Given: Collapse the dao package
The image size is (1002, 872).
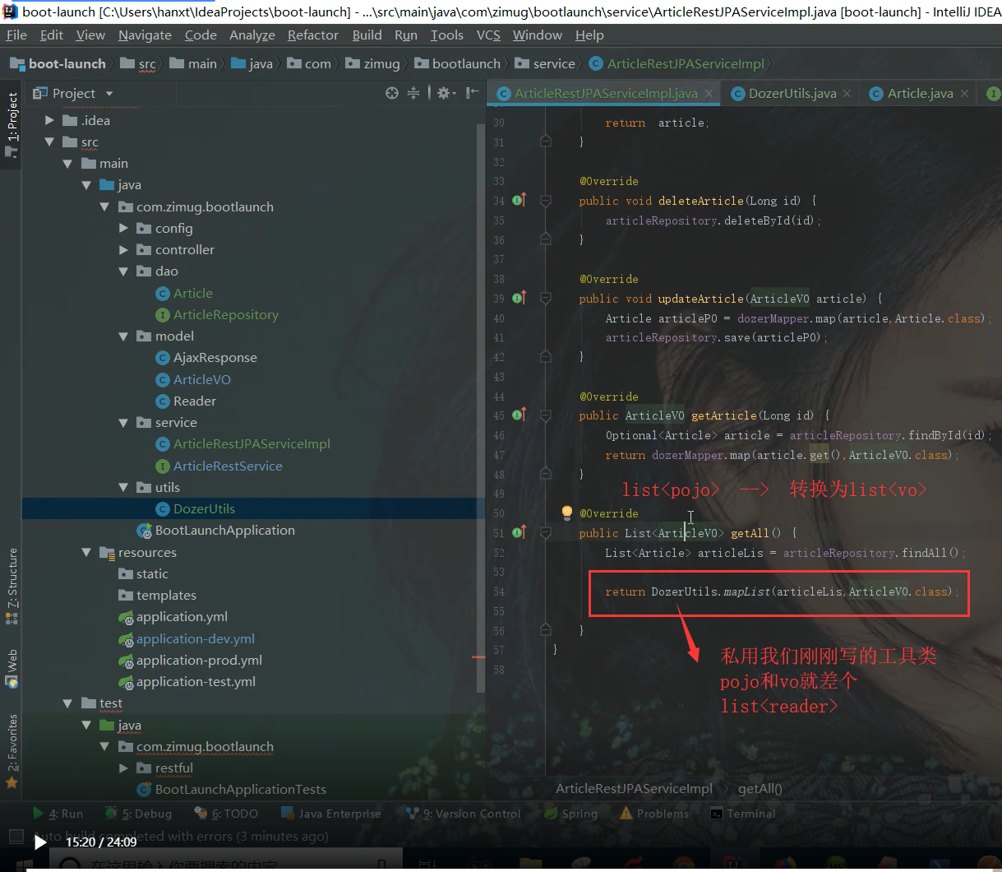Looking at the screenshot, I should 123,271.
